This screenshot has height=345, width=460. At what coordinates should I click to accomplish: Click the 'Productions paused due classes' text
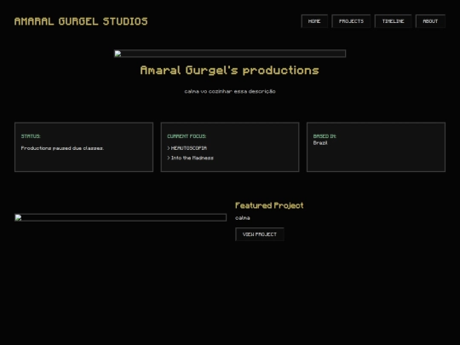62,148
